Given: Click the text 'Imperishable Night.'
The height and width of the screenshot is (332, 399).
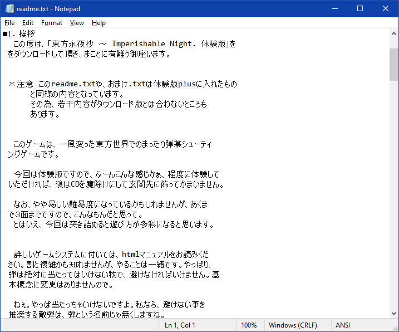Looking at the screenshot, I should coord(154,44).
